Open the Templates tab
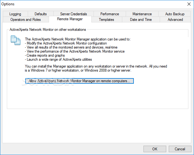 click(106, 20)
